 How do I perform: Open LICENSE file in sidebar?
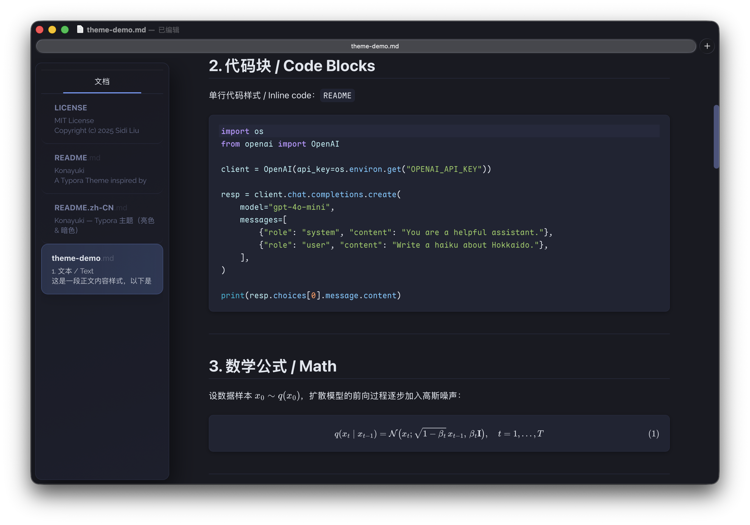[102, 119]
